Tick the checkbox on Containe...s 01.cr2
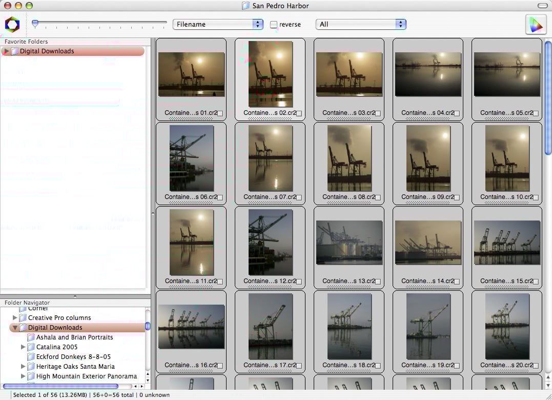The height and width of the screenshot is (400, 552). (x=220, y=113)
